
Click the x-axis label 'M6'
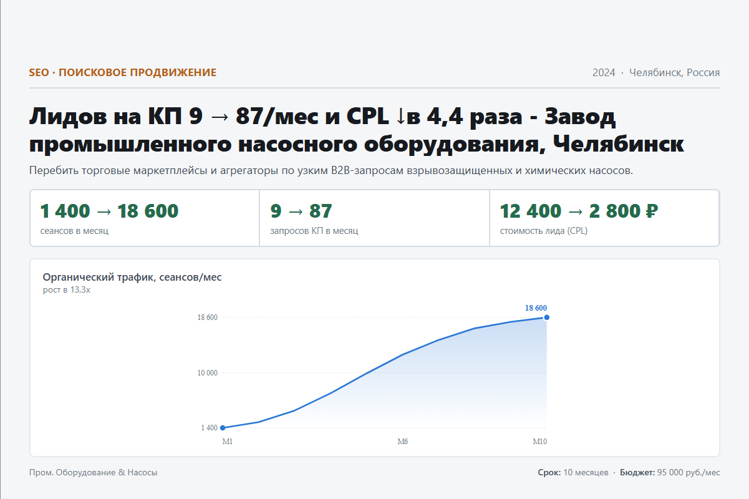403,442
